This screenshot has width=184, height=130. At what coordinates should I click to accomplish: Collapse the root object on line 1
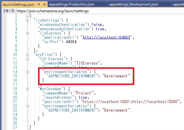point(27,16)
